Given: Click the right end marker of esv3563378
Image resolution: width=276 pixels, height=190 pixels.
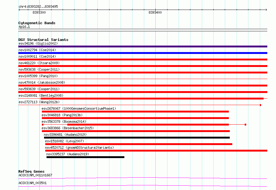Looking at the screenshot, I should coord(245,125).
